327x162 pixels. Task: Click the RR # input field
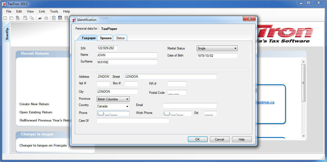pyautogui.click(x=177, y=84)
